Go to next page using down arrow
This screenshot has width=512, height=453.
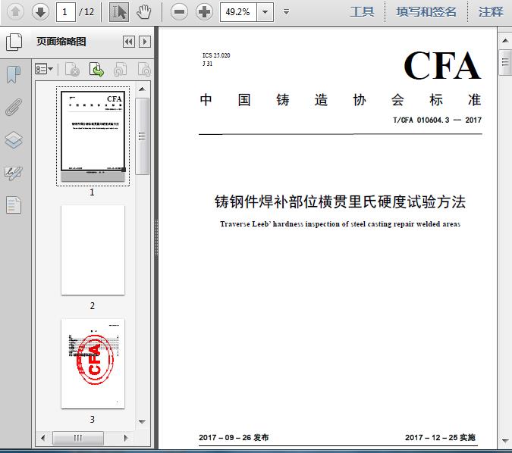[x=40, y=12]
